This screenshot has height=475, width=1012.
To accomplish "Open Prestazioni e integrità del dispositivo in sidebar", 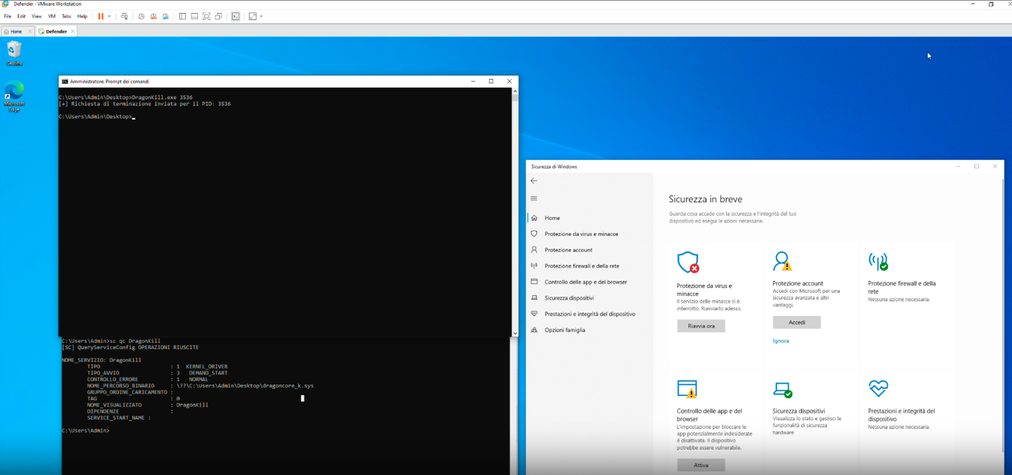I will pos(589,314).
